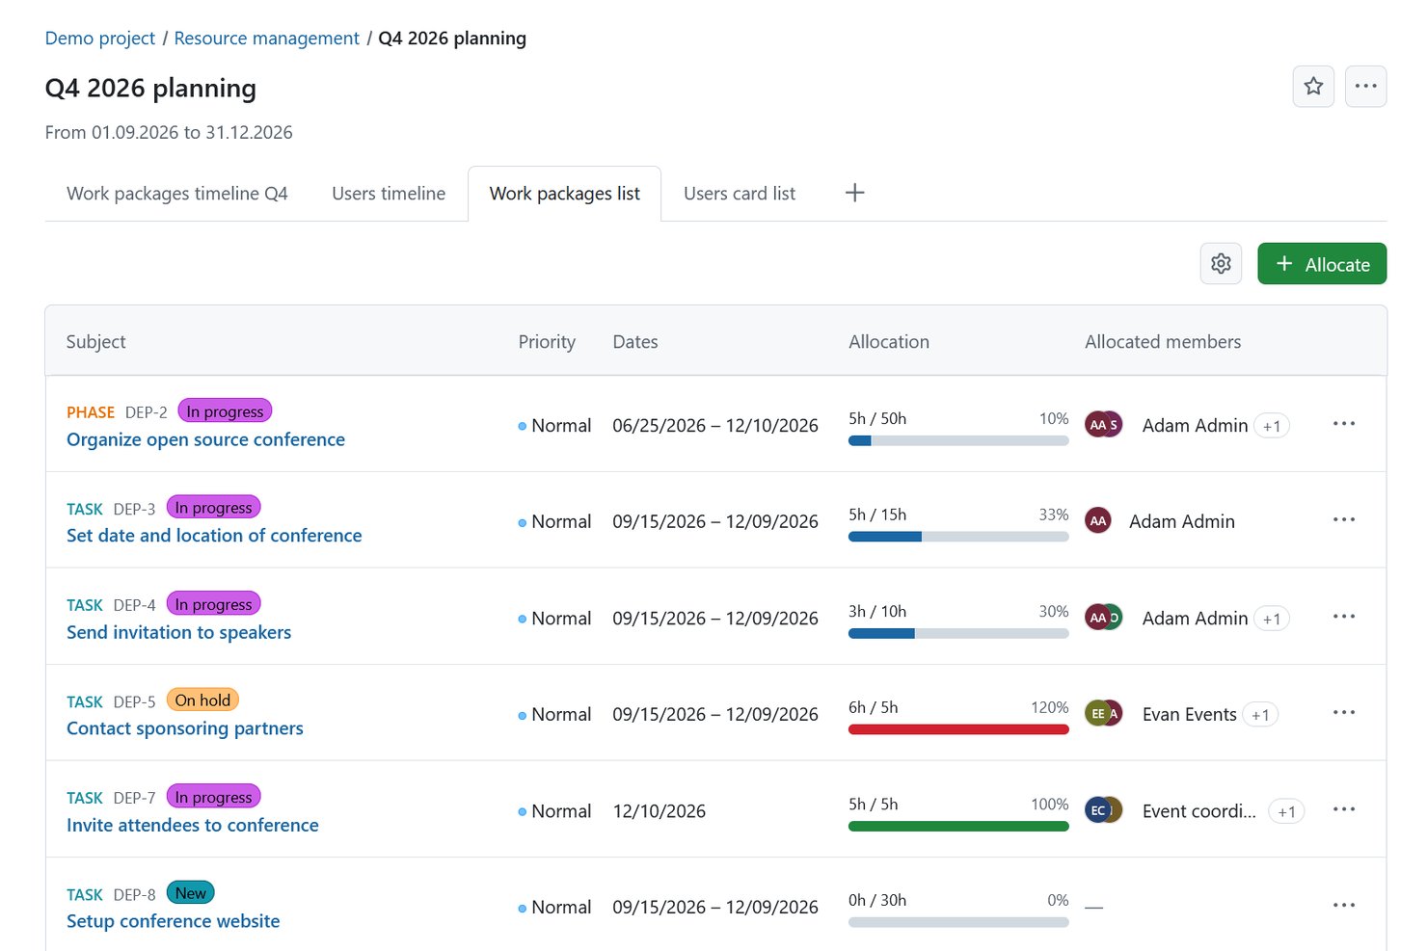1427x951 pixels.
Task: Expand the +1 members badge for DEP-4
Action: pos(1272,619)
